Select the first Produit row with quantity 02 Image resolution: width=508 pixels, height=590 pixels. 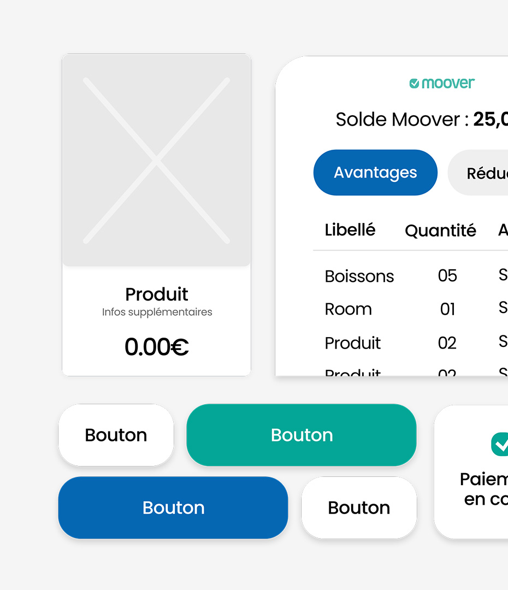pos(411,343)
